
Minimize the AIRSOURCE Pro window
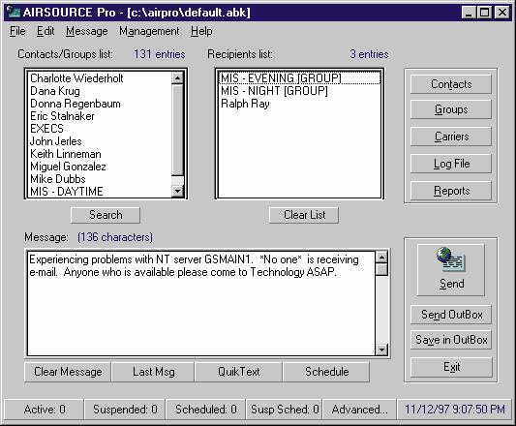point(470,13)
